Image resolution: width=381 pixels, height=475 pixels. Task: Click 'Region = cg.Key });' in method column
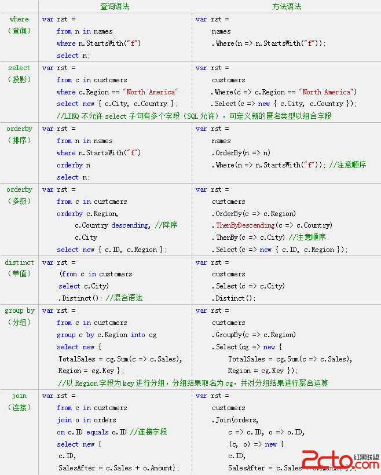pos(263,371)
